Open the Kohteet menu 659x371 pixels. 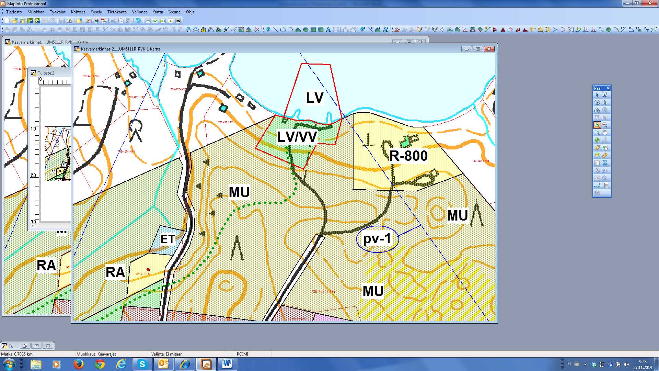78,12
